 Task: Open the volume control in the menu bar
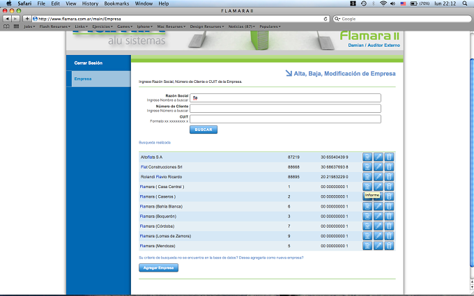tap(392, 3)
